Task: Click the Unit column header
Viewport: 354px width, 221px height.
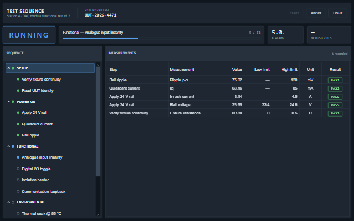Action: [310, 70]
